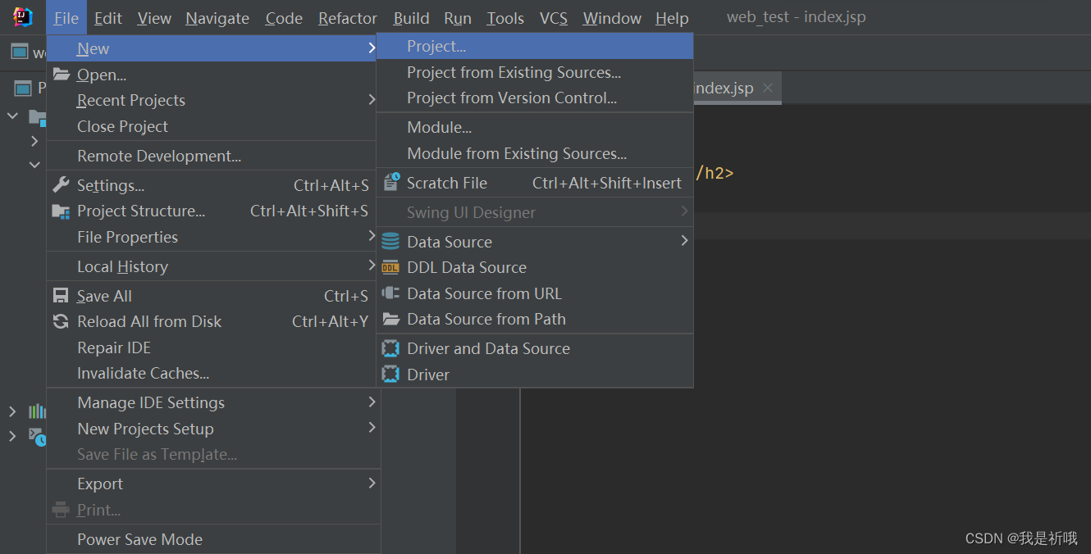The width and height of the screenshot is (1091, 554).
Task: Click the Reload All from Disk icon
Action: click(61, 321)
